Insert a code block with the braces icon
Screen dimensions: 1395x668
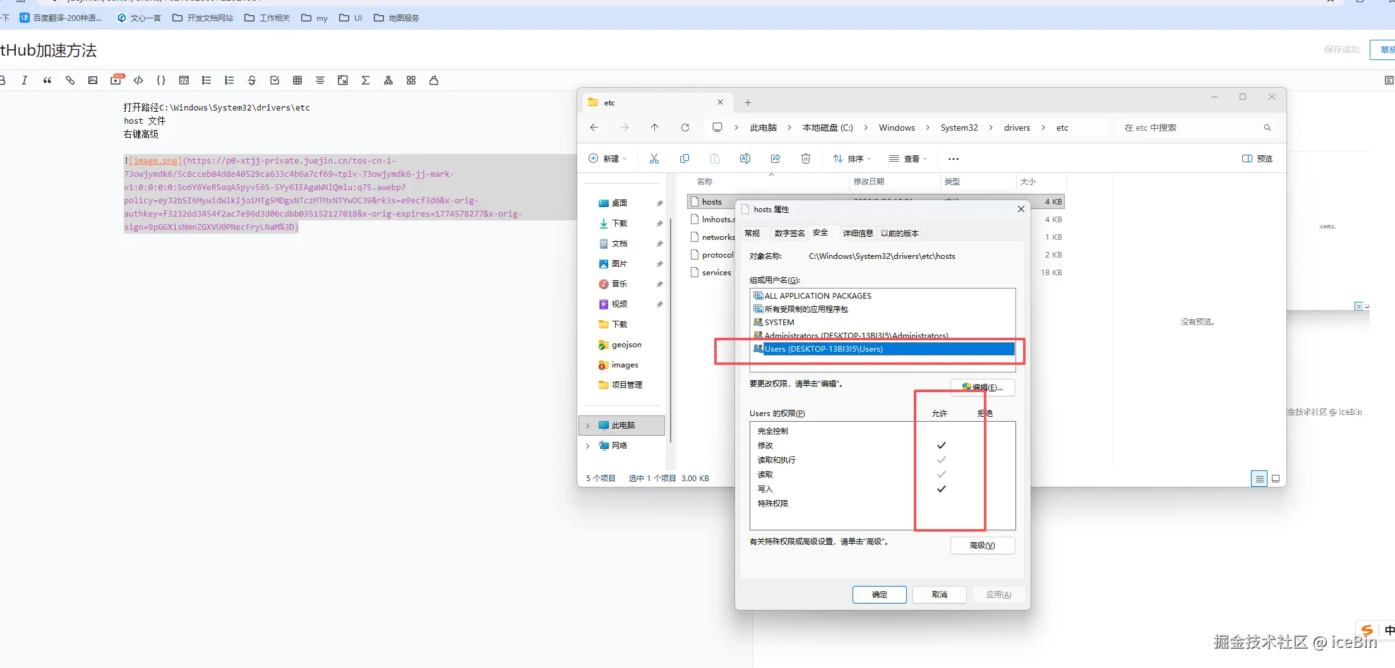(161, 80)
